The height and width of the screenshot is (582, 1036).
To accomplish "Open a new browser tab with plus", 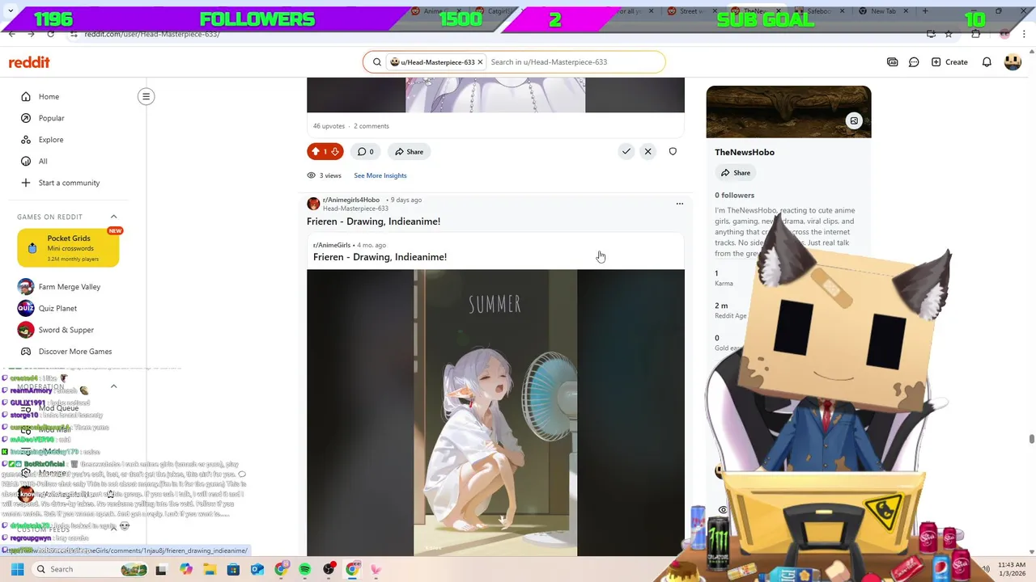I will tap(925, 11).
